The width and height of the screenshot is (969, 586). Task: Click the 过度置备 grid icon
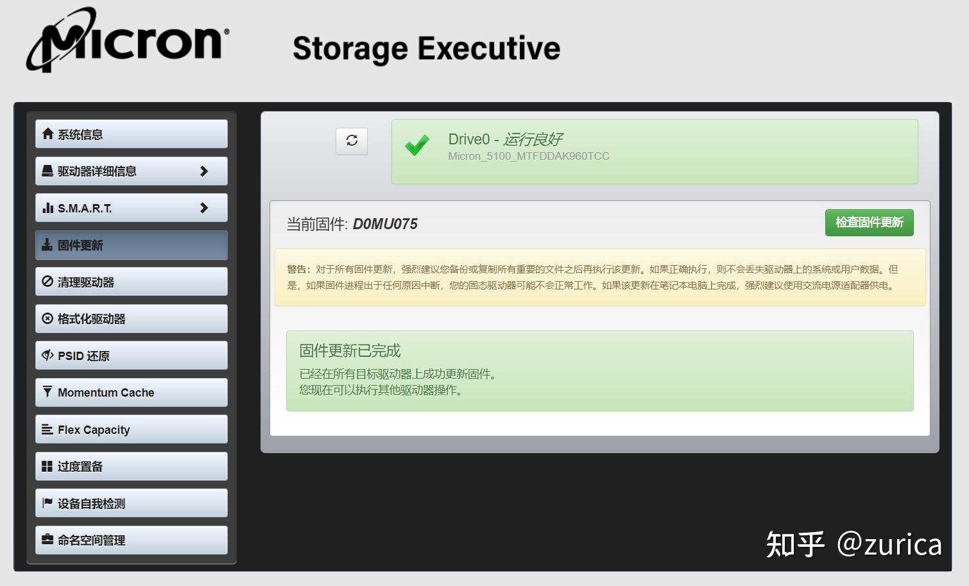pos(47,467)
